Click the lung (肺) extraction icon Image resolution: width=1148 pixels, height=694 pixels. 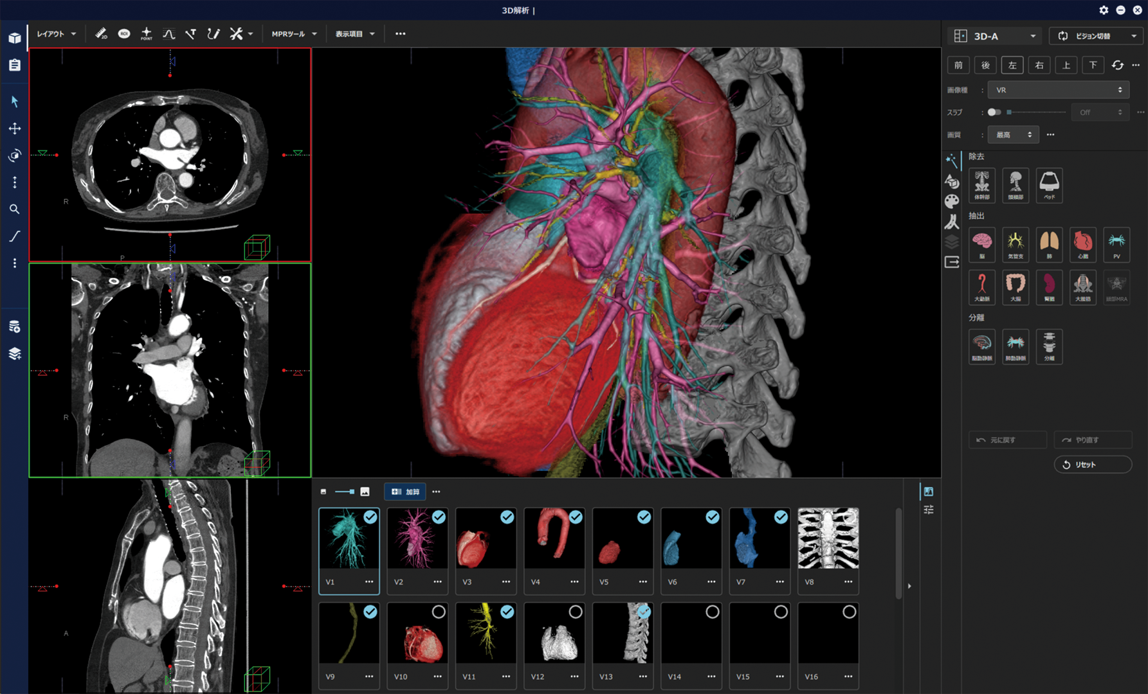[1049, 244]
